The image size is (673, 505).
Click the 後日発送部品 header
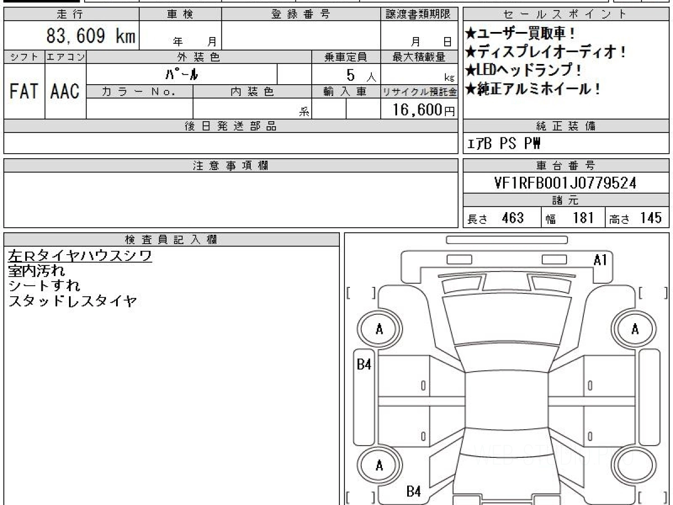(x=231, y=126)
